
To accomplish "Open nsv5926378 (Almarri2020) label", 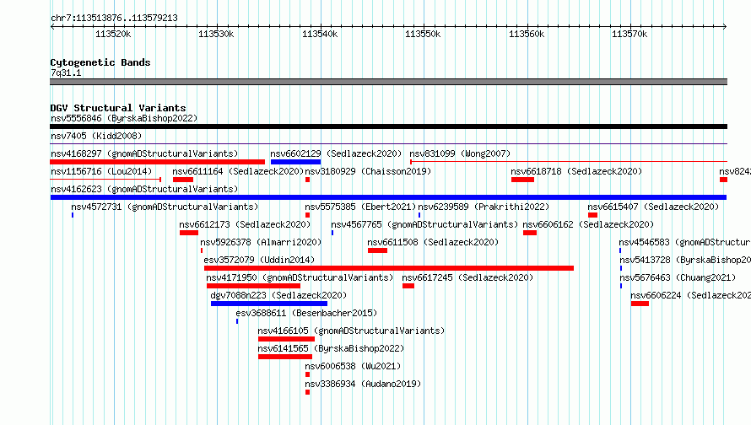I will pyautogui.click(x=261, y=242).
